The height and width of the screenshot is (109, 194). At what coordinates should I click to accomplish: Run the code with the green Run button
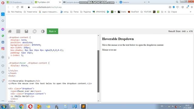coord(52,31)
